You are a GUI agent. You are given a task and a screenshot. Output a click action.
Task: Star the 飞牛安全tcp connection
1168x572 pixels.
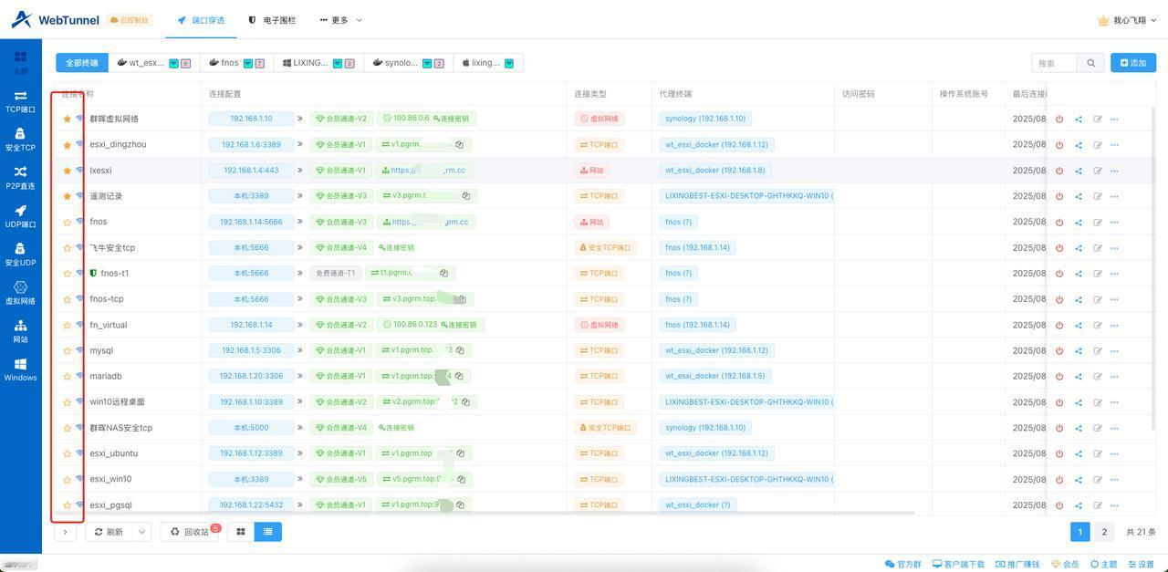[67, 247]
